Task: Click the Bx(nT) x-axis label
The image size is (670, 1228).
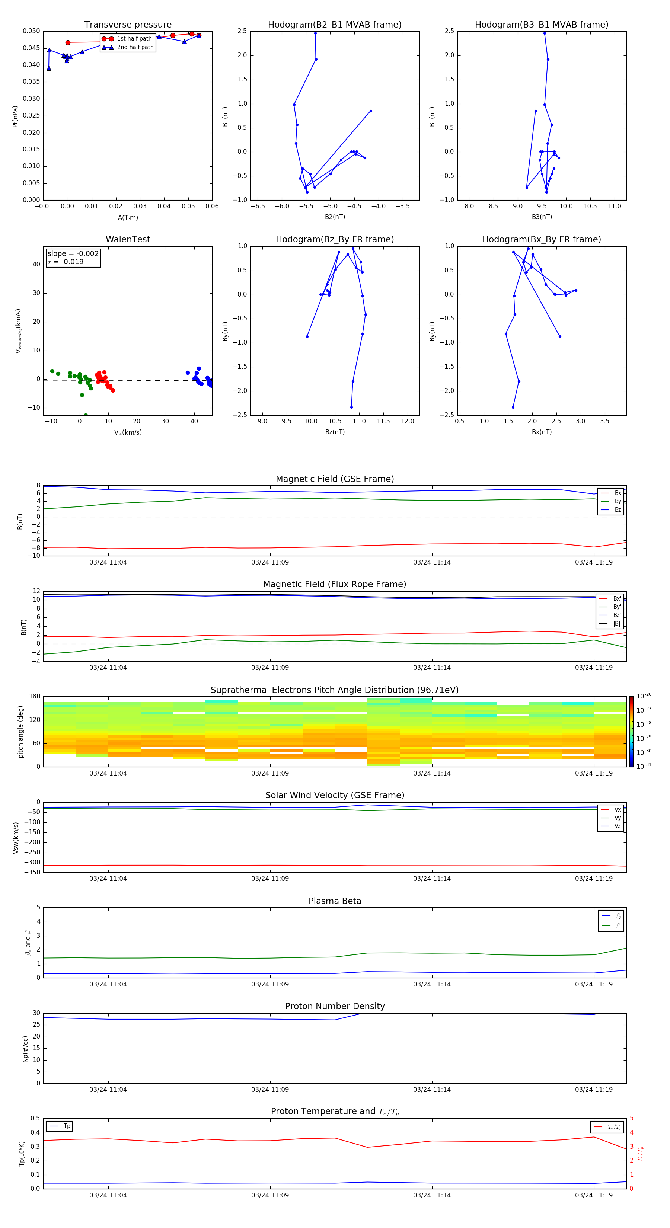Action: (542, 432)
